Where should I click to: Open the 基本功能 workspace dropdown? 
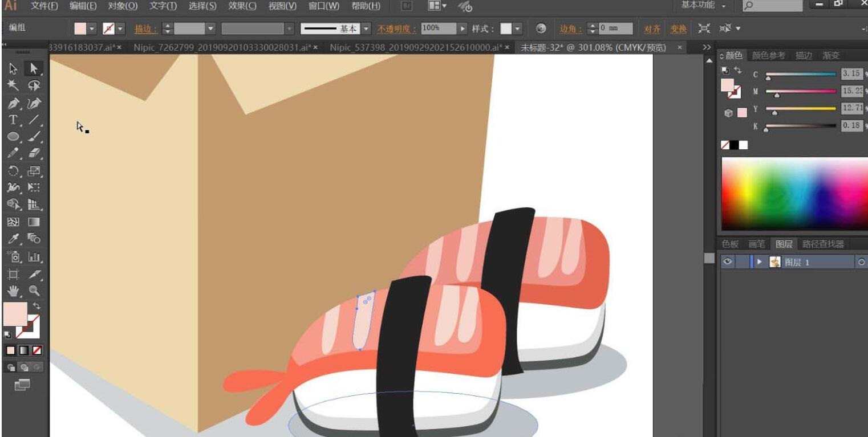pyautogui.click(x=704, y=6)
